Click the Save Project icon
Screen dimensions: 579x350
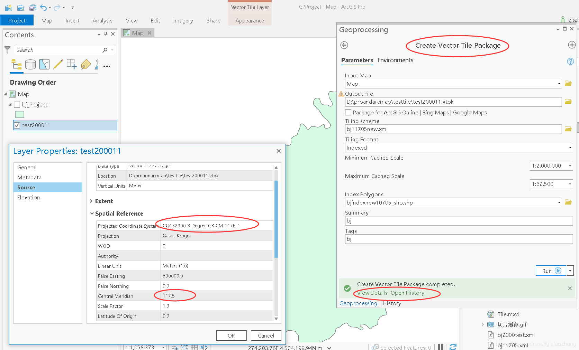[x=33, y=7]
